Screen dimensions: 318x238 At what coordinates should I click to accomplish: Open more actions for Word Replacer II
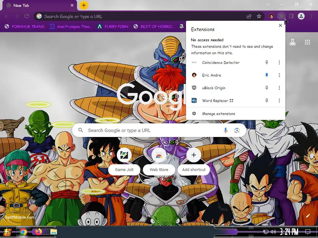[x=279, y=101]
